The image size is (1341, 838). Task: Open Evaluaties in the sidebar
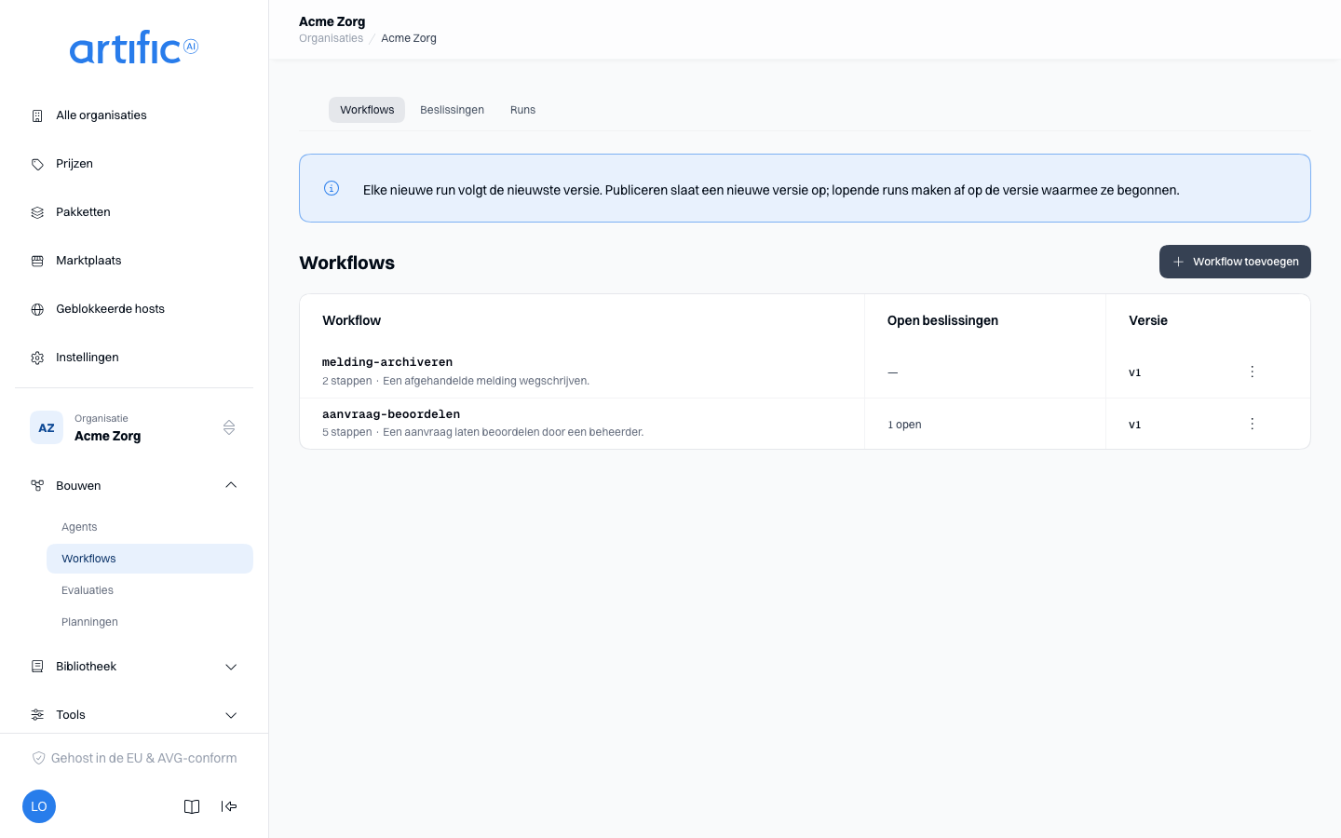pos(150,590)
